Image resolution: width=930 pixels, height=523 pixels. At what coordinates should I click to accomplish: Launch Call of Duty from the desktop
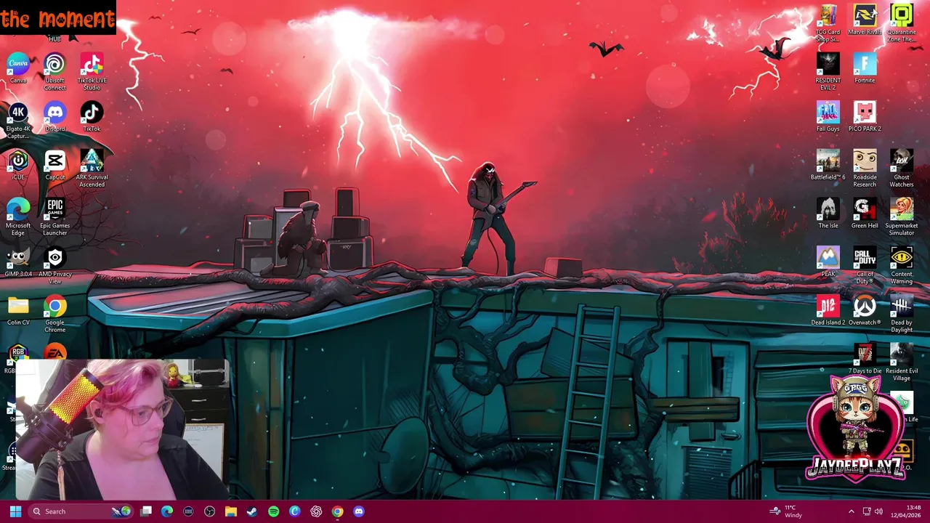865,266
